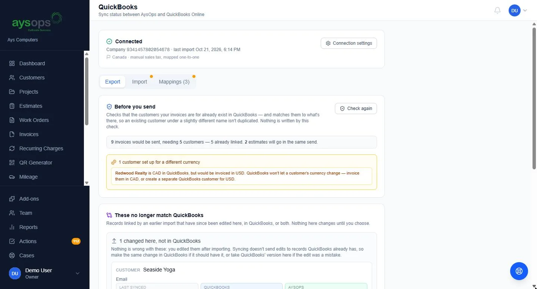The width and height of the screenshot is (537, 289).
Task: Expand the Demo User sidebar chevron
Action: coord(78,273)
